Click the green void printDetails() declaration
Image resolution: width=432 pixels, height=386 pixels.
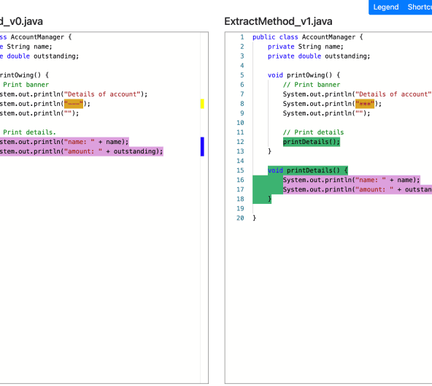[x=308, y=170]
